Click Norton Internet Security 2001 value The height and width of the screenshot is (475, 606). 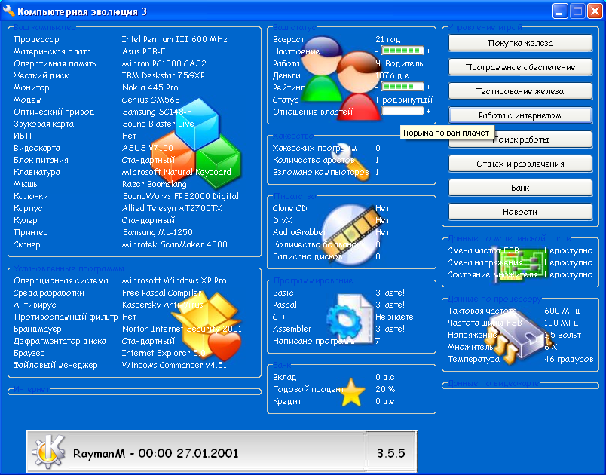coord(182,329)
